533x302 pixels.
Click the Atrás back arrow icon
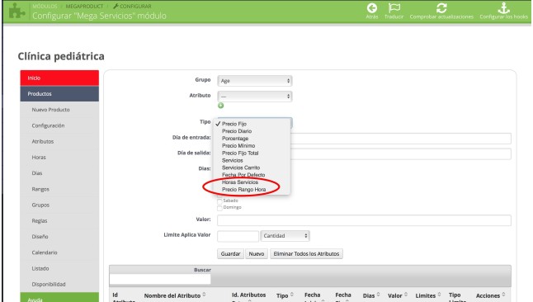click(x=372, y=7)
